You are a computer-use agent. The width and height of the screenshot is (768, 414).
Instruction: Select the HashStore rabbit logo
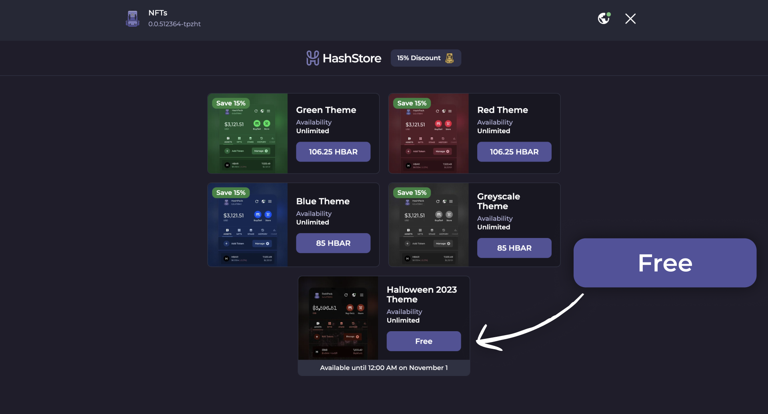[x=312, y=58]
